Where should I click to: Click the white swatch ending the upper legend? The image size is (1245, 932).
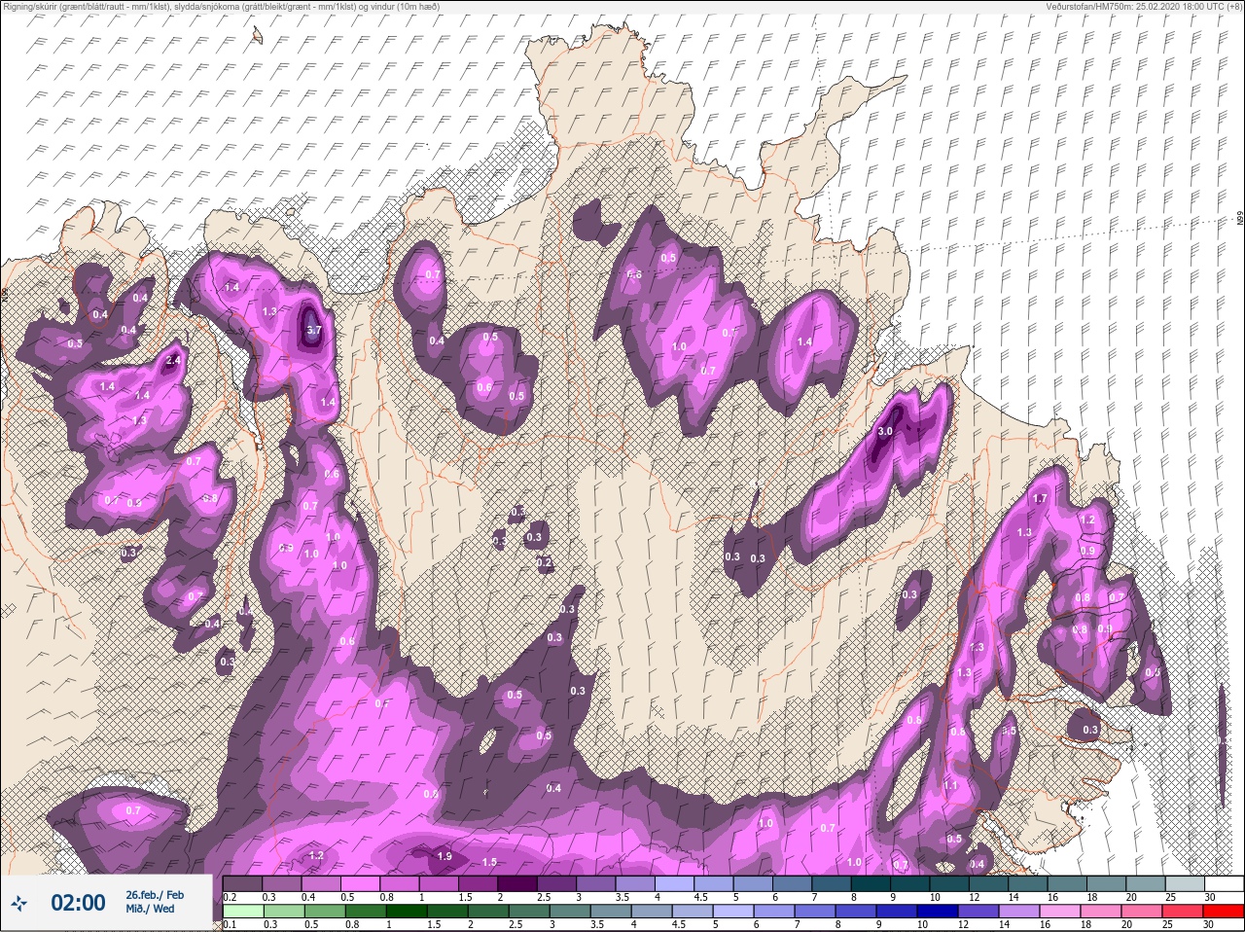pos(1224,883)
